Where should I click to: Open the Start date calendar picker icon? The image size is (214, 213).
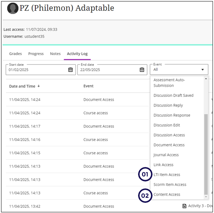click(70, 70)
